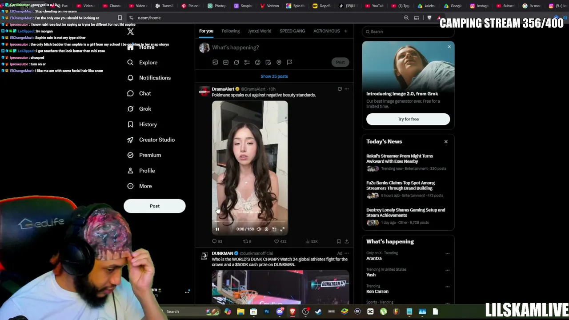Click Try for free Grok button
569x320 pixels.
click(x=408, y=119)
